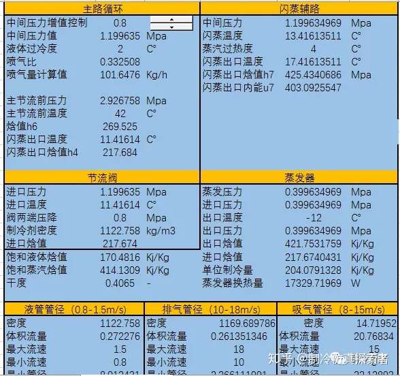Viewport: 400px width, 376px height.
Task: Click the 喷气量计算值 unit Kg/h
Action: tap(156, 75)
